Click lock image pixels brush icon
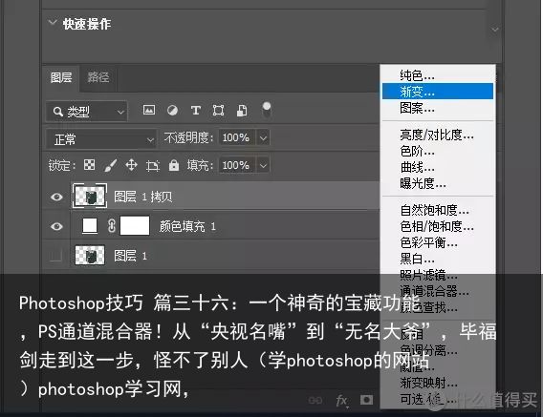Image resolution: width=543 pixels, height=417 pixels. pyautogui.click(x=111, y=165)
